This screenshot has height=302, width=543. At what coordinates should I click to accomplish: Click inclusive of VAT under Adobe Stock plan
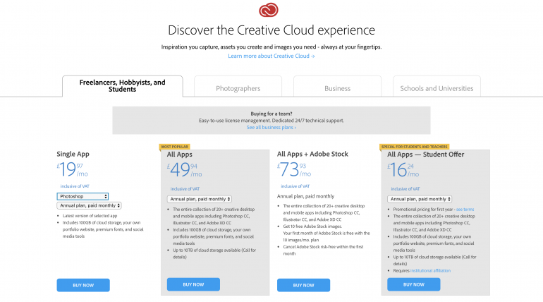pos(295,186)
